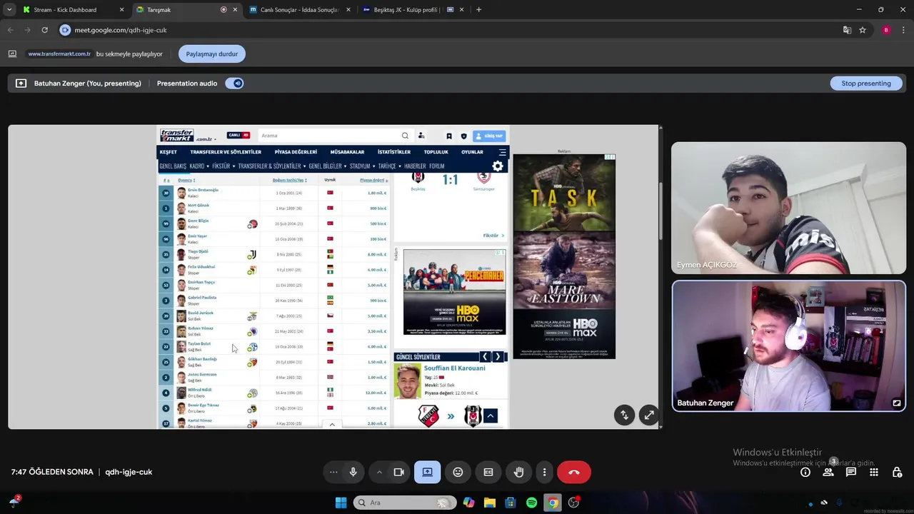
Task: Open Spotify from the taskbar
Action: tap(531, 503)
